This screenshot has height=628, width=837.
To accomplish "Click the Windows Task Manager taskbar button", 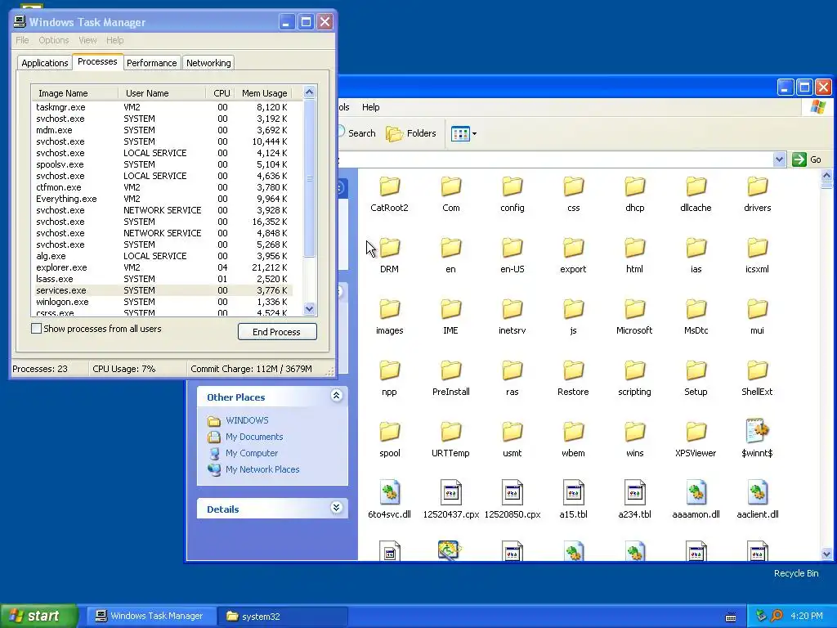I will (151, 617).
